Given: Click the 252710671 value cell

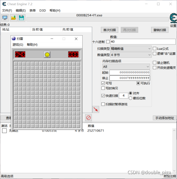Looking at the screenshot, I should pos(96,131).
